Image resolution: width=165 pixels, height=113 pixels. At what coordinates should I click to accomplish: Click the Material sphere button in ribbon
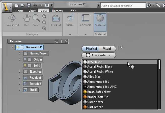point(100,22)
